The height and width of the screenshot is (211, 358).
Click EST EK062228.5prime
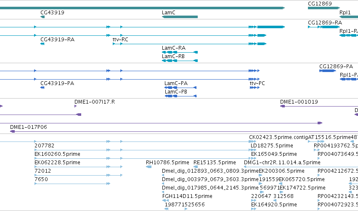click(57, 163)
